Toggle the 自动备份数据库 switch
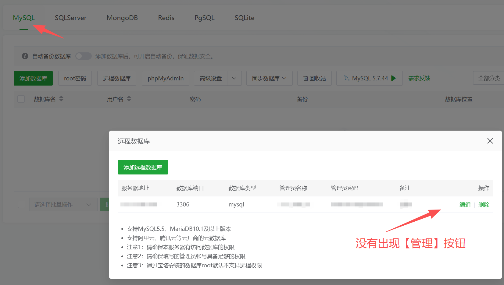The height and width of the screenshot is (285, 504). [x=84, y=56]
